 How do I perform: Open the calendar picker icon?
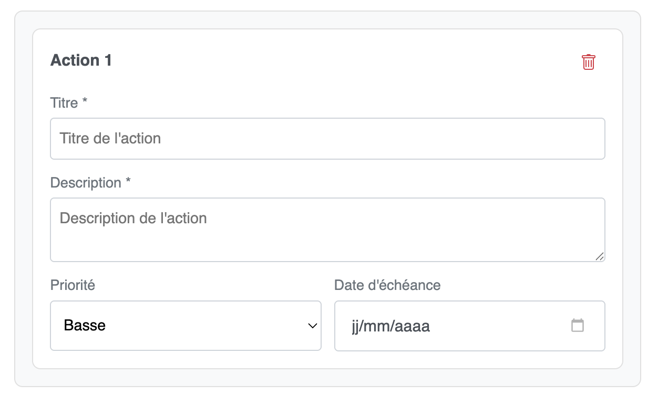pos(578,326)
